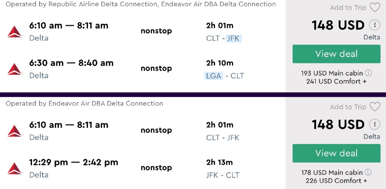Choose the 193 USD Main cabin fare
The height and width of the screenshot is (189, 386).
(332, 73)
